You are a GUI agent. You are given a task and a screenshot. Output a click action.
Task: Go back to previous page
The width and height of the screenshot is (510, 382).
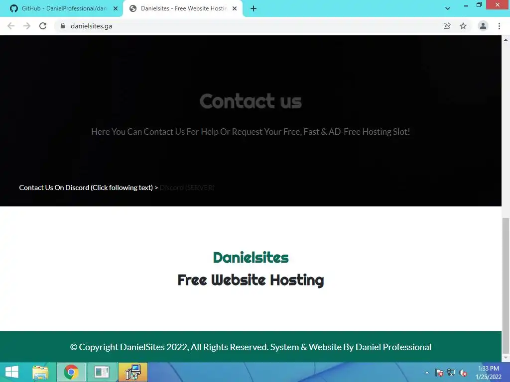click(11, 26)
